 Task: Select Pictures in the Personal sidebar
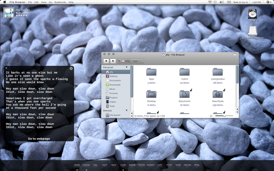click(x=113, y=93)
